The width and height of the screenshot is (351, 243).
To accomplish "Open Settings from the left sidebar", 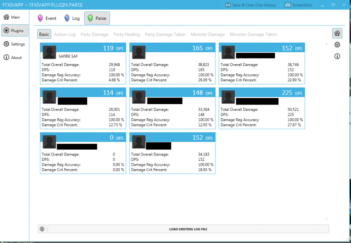I will coord(14,44).
